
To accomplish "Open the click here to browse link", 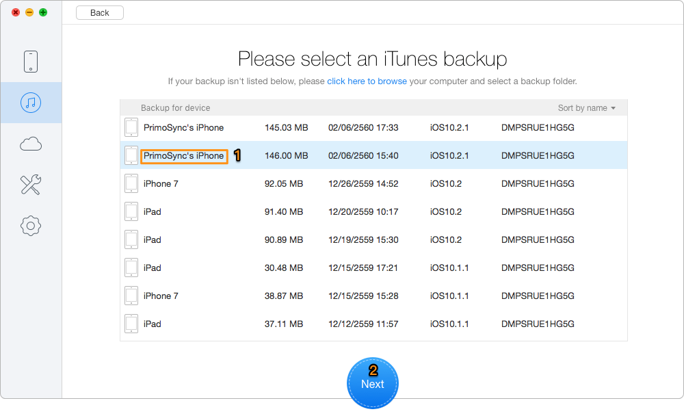I will click(x=367, y=81).
